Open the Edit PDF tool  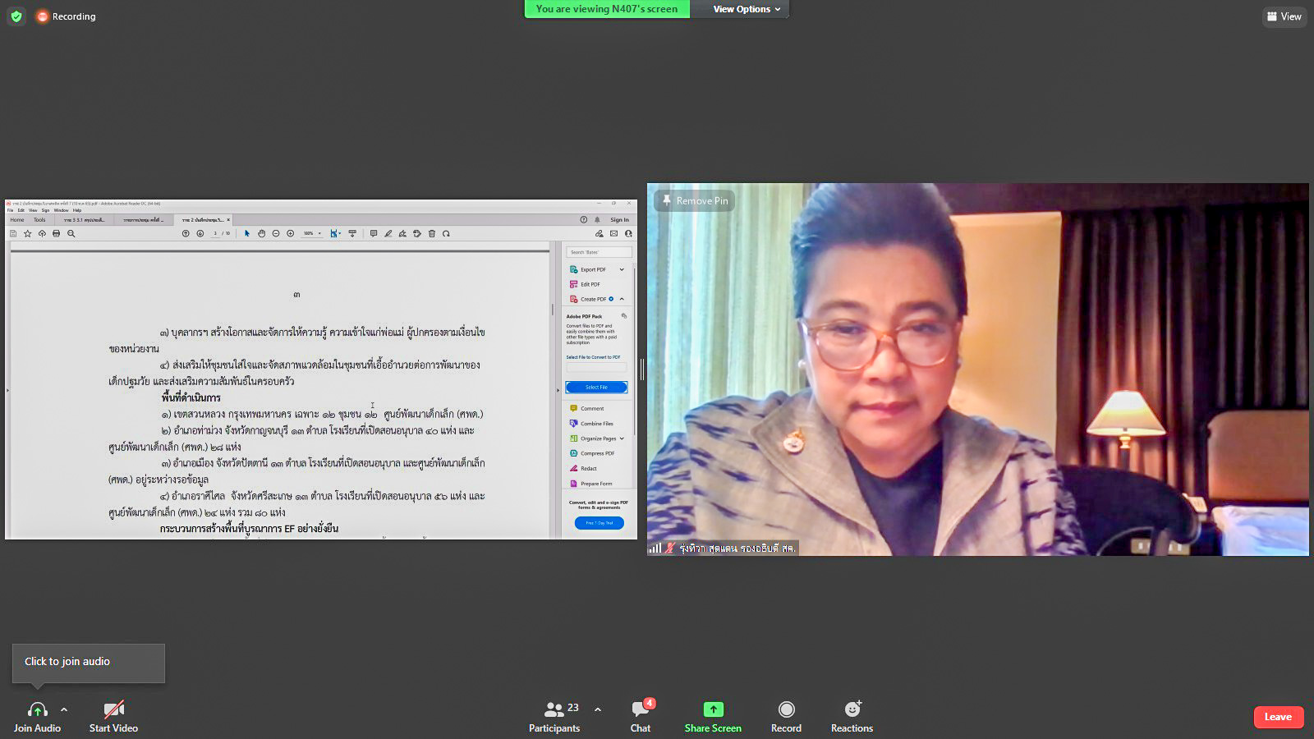click(585, 284)
